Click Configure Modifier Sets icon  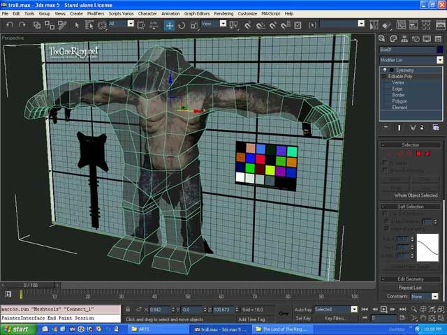click(436, 128)
